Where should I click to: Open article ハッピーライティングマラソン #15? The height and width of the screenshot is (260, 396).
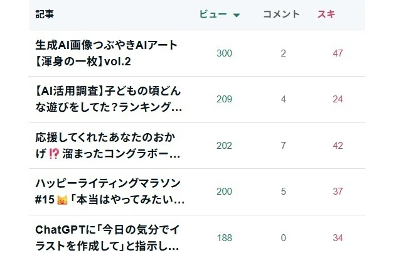[x=110, y=192]
